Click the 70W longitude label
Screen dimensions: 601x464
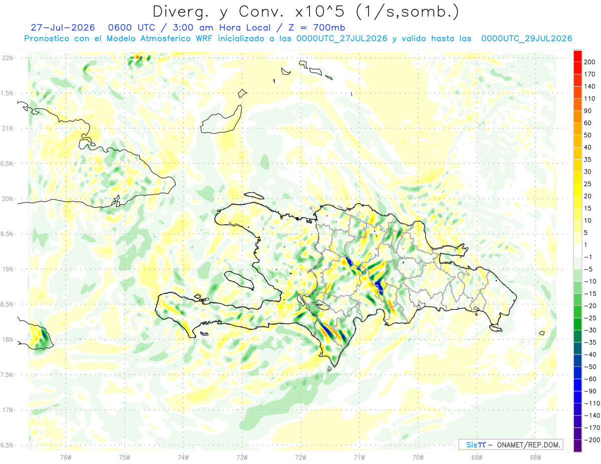point(418,456)
